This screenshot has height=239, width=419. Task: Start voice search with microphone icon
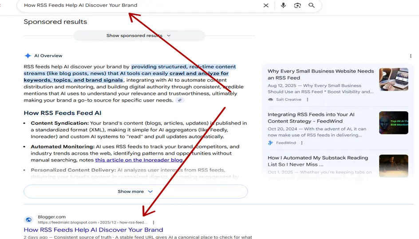point(283,5)
